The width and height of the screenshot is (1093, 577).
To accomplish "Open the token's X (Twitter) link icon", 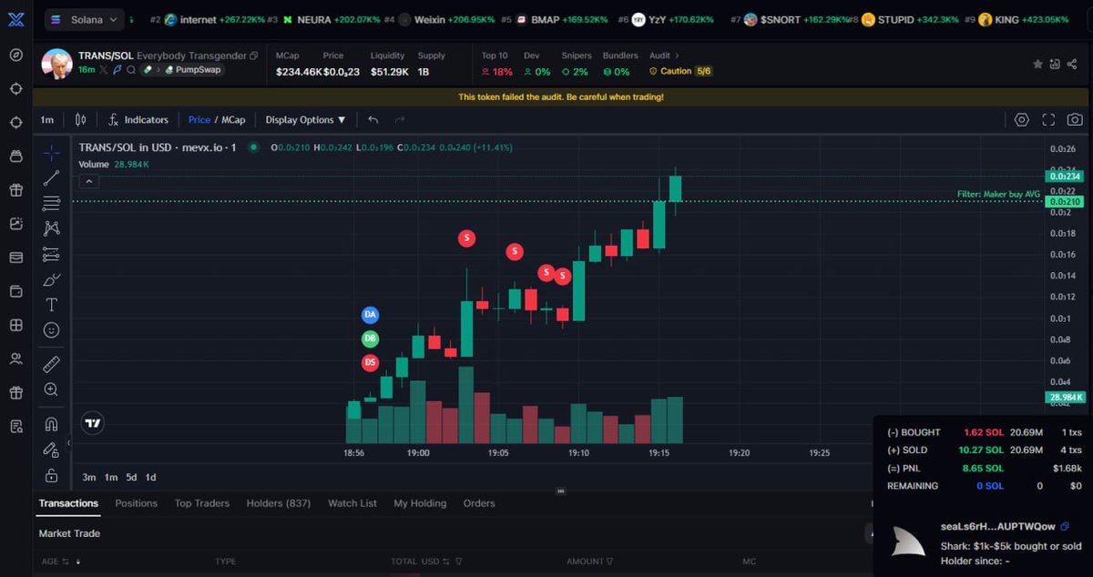I will tap(104, 70).
